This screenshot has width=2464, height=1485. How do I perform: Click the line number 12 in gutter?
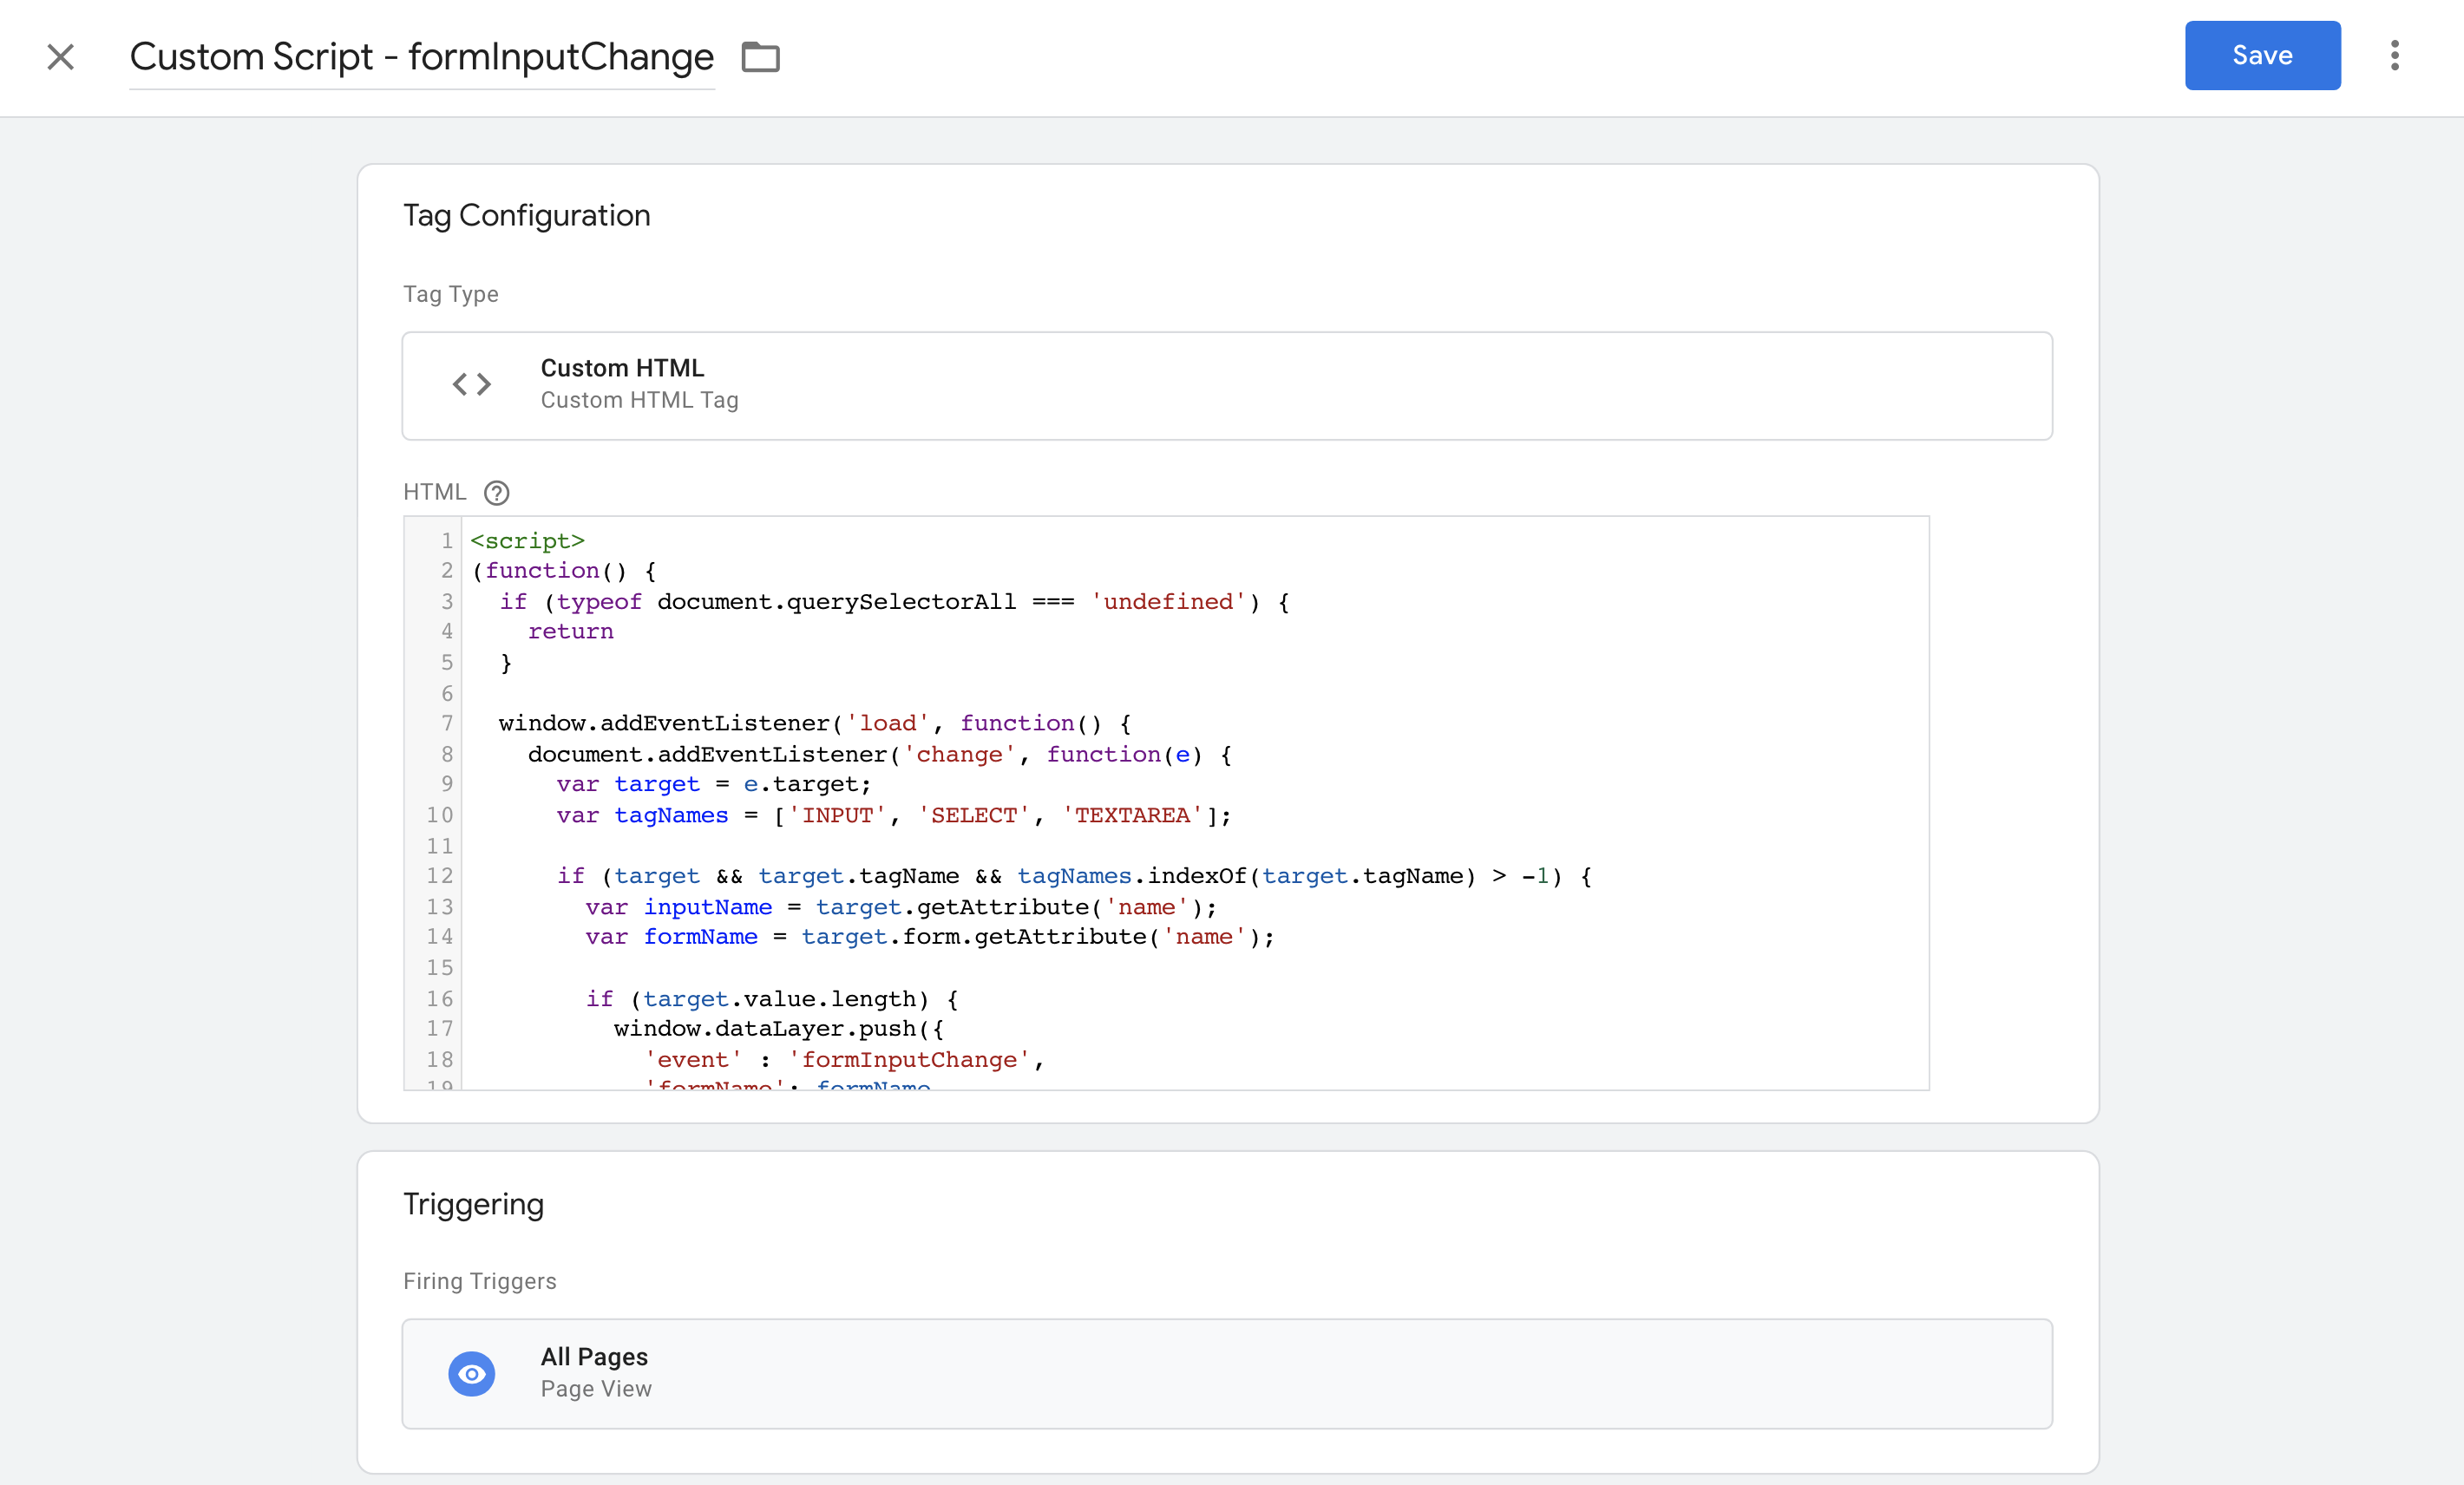click(x=439, y=876)
